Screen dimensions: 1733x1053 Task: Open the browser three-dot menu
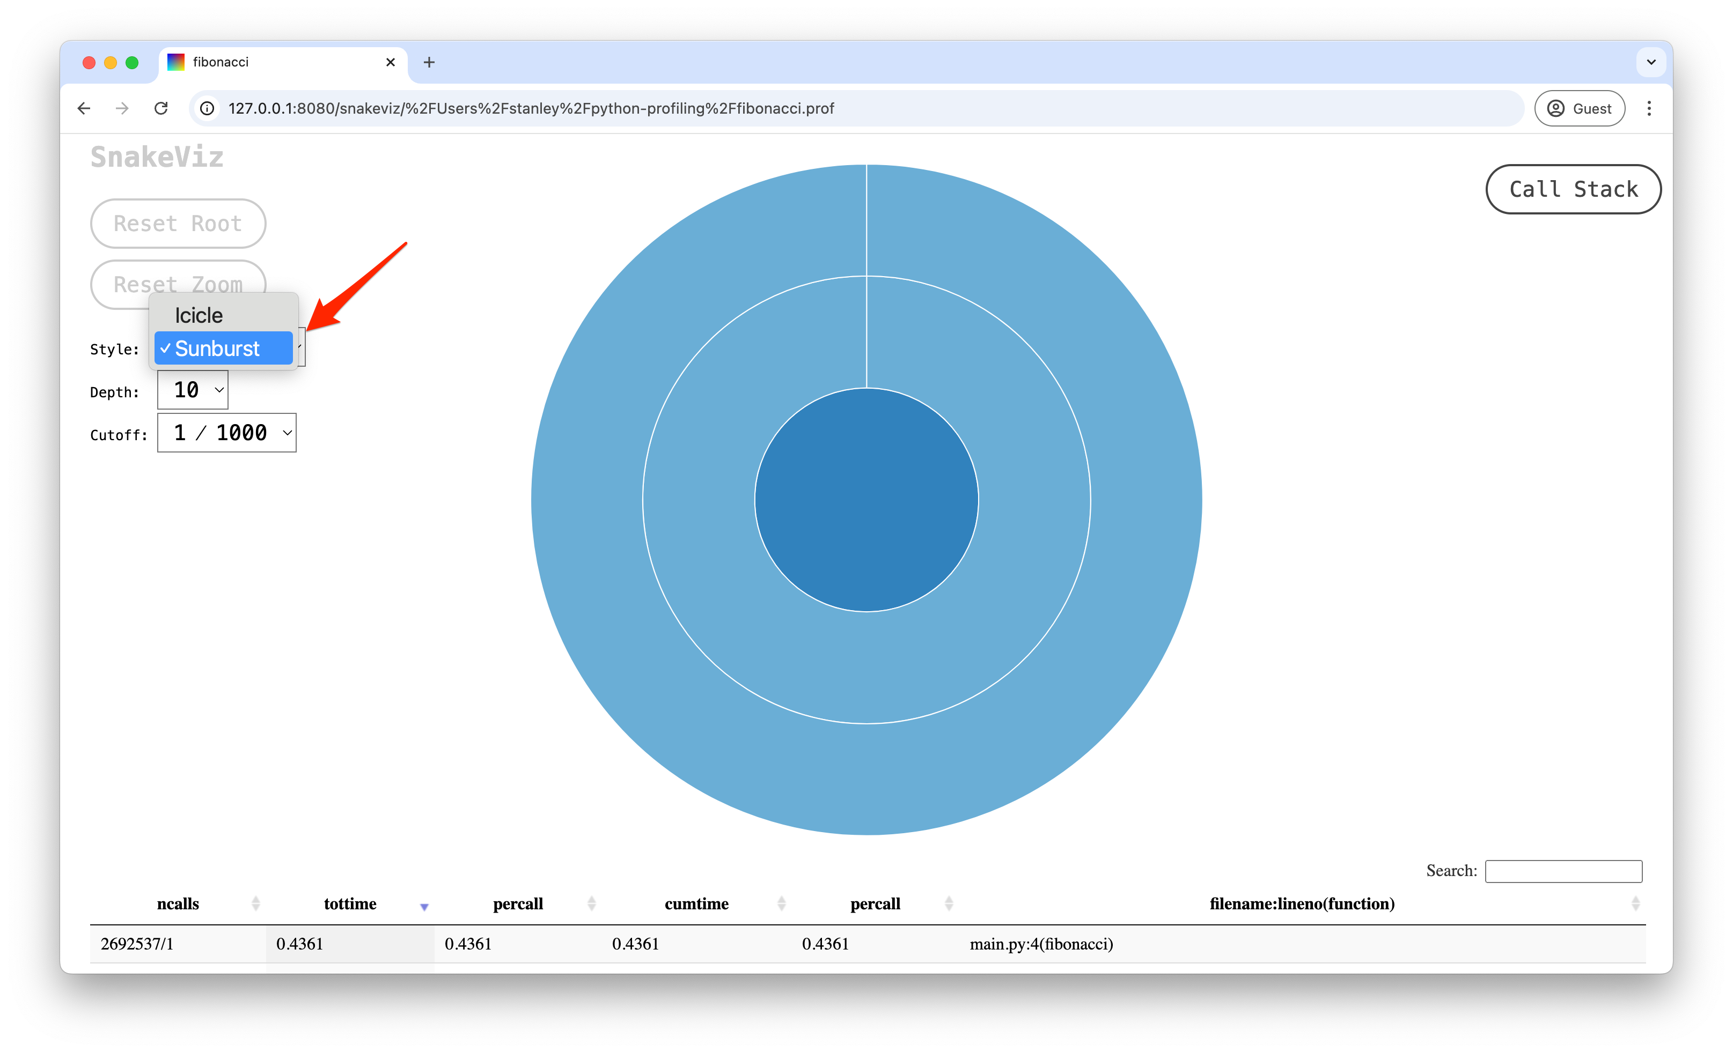1650,108
